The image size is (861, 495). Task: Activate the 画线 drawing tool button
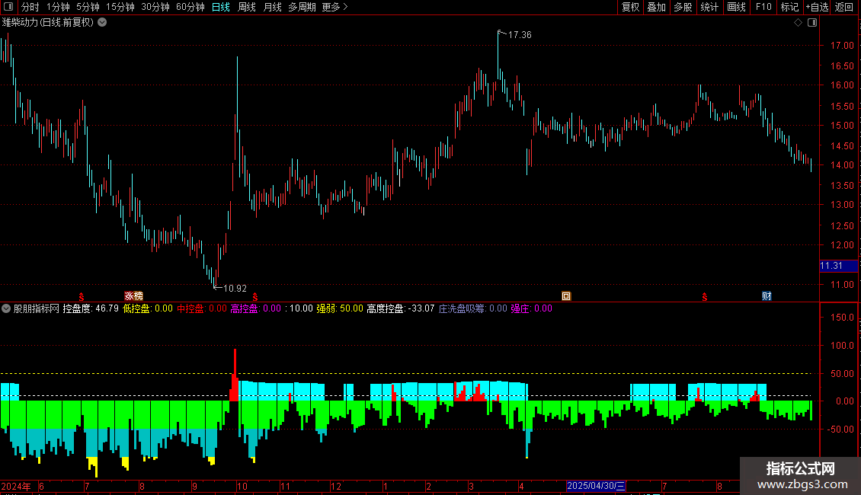click(x=736, y=7)
